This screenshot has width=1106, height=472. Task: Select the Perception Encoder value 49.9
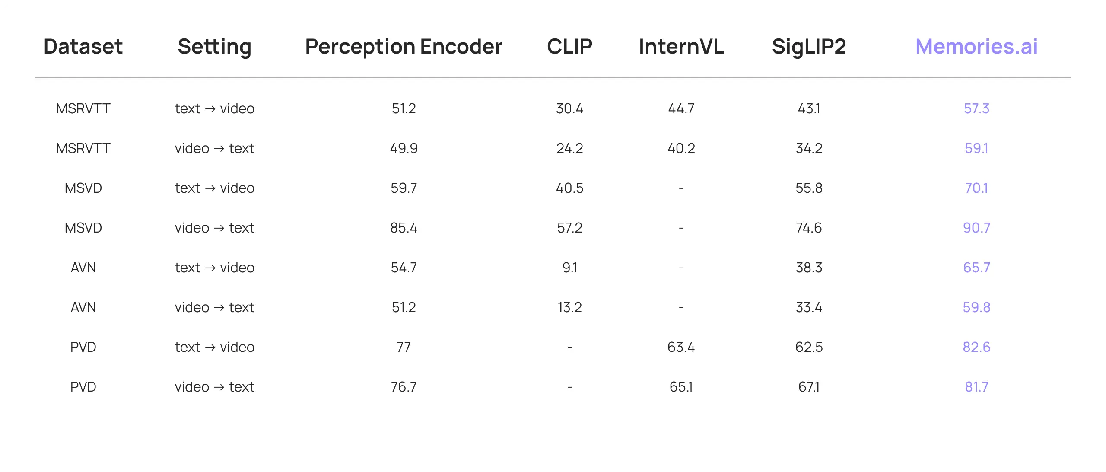404,148
